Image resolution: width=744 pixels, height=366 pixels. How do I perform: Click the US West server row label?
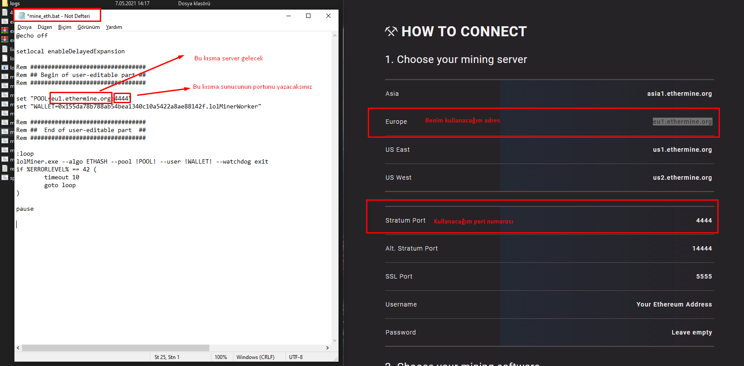pyautogui.click(x=398, y=178)
